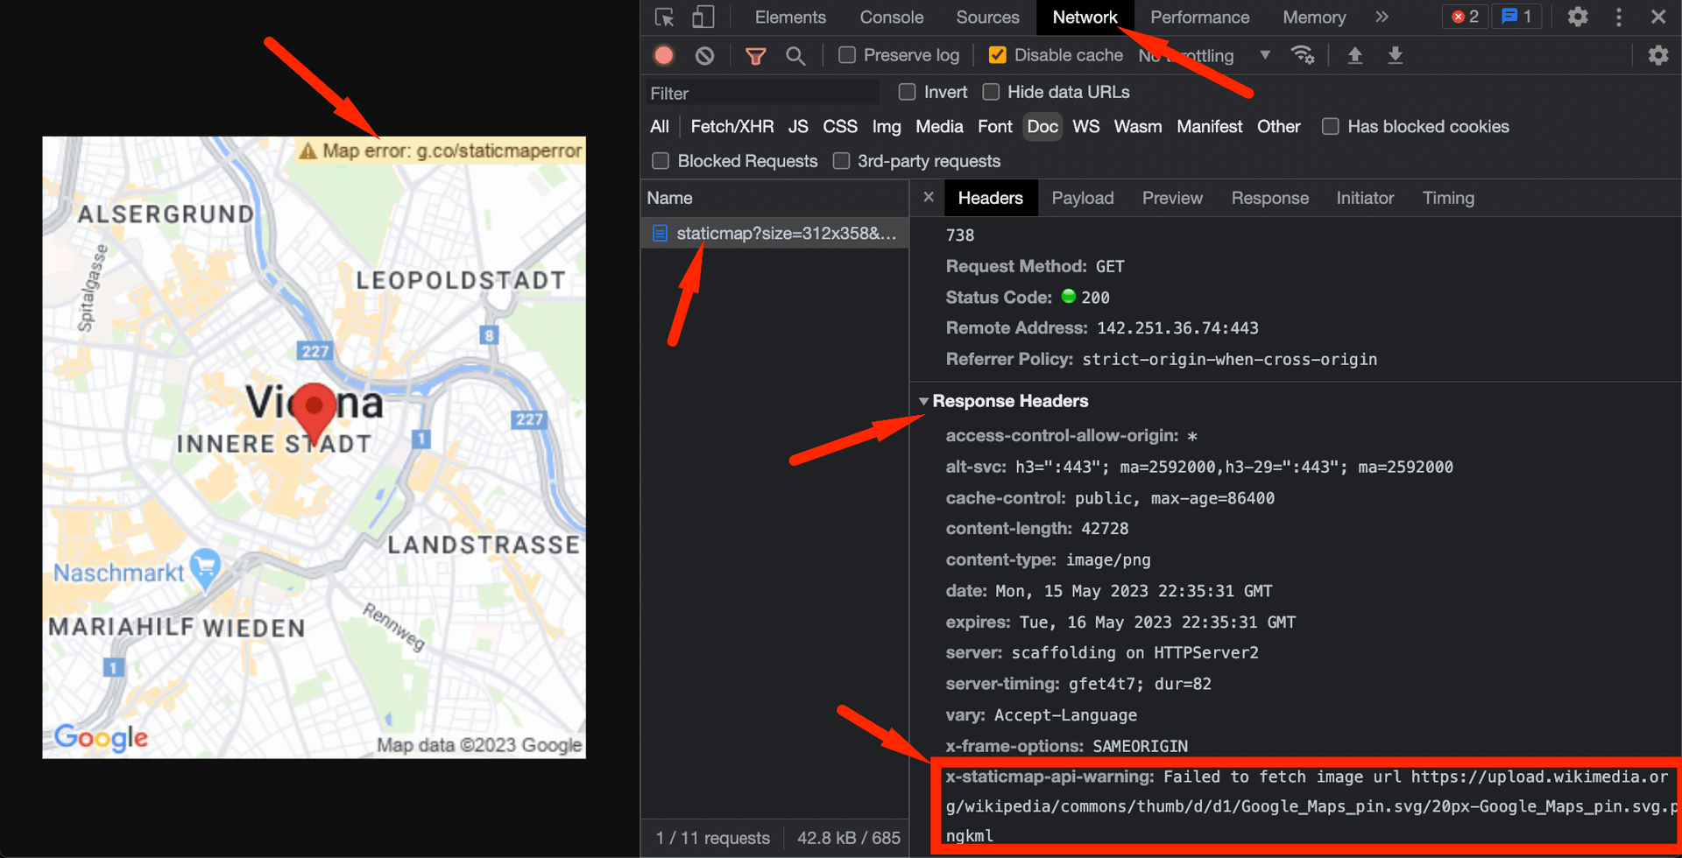Export HAR file with download arrow

click(1396, 55)
